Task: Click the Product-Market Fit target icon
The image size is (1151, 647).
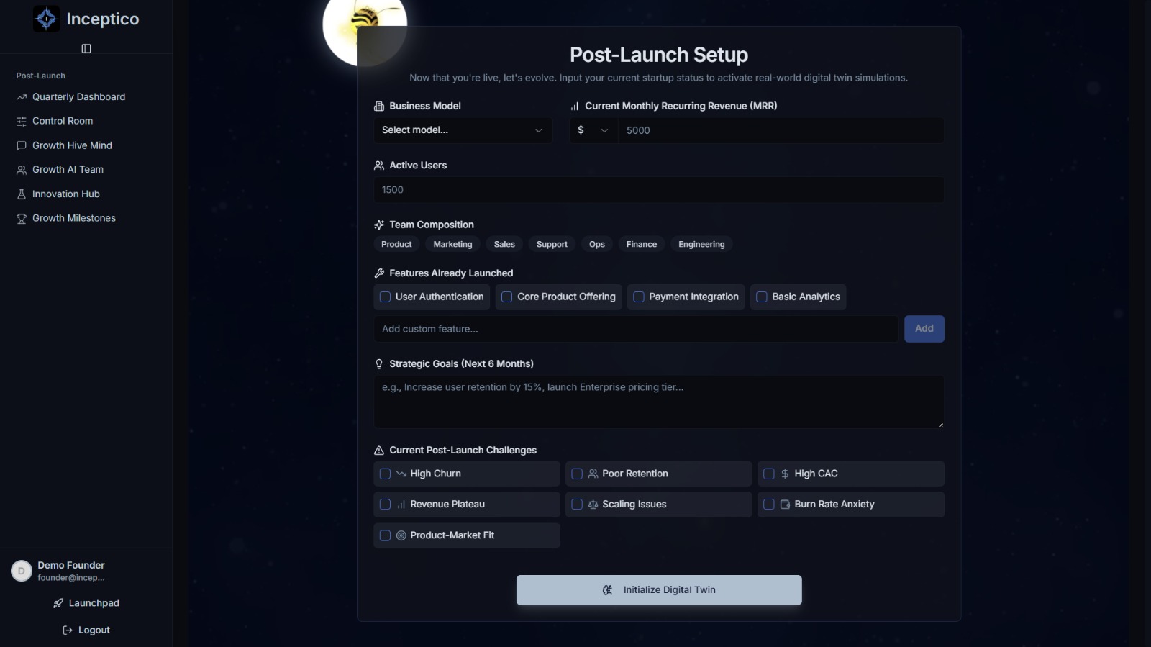Action: (x=401, y=535)
